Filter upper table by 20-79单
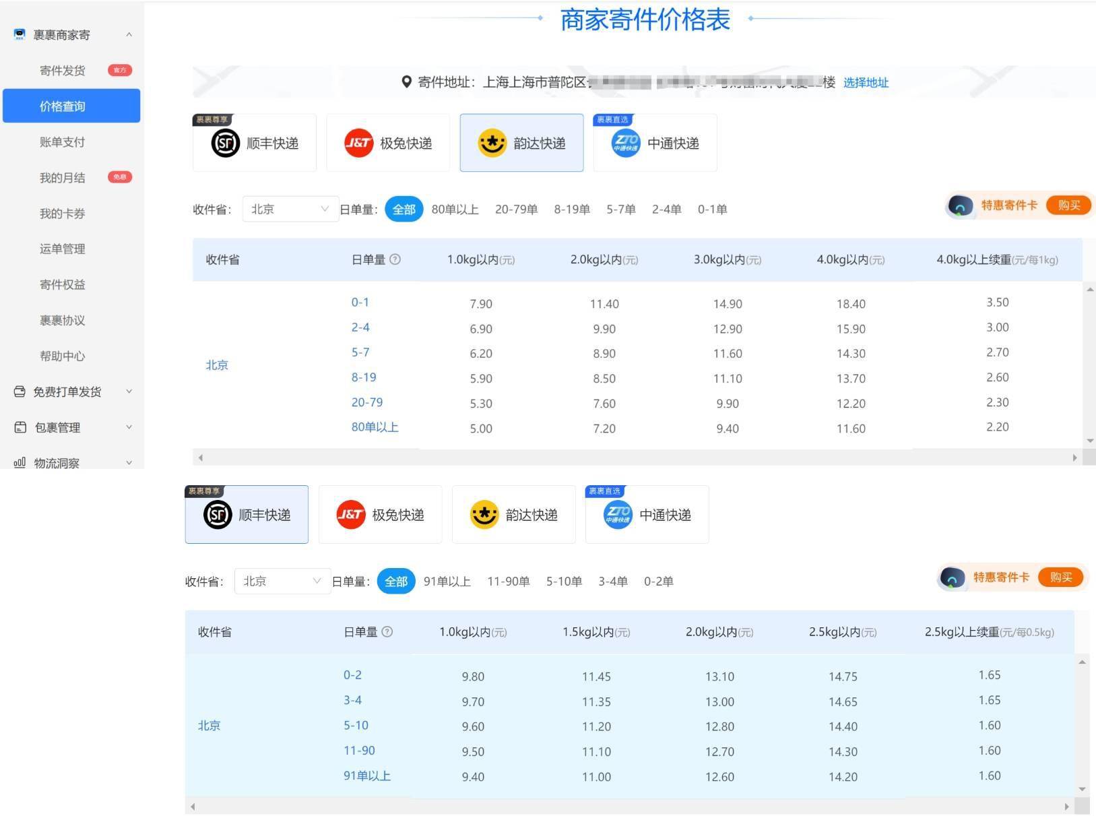The height and width of the screenshot is (816, 1096). pyautogui.click(x=516, y=210)
